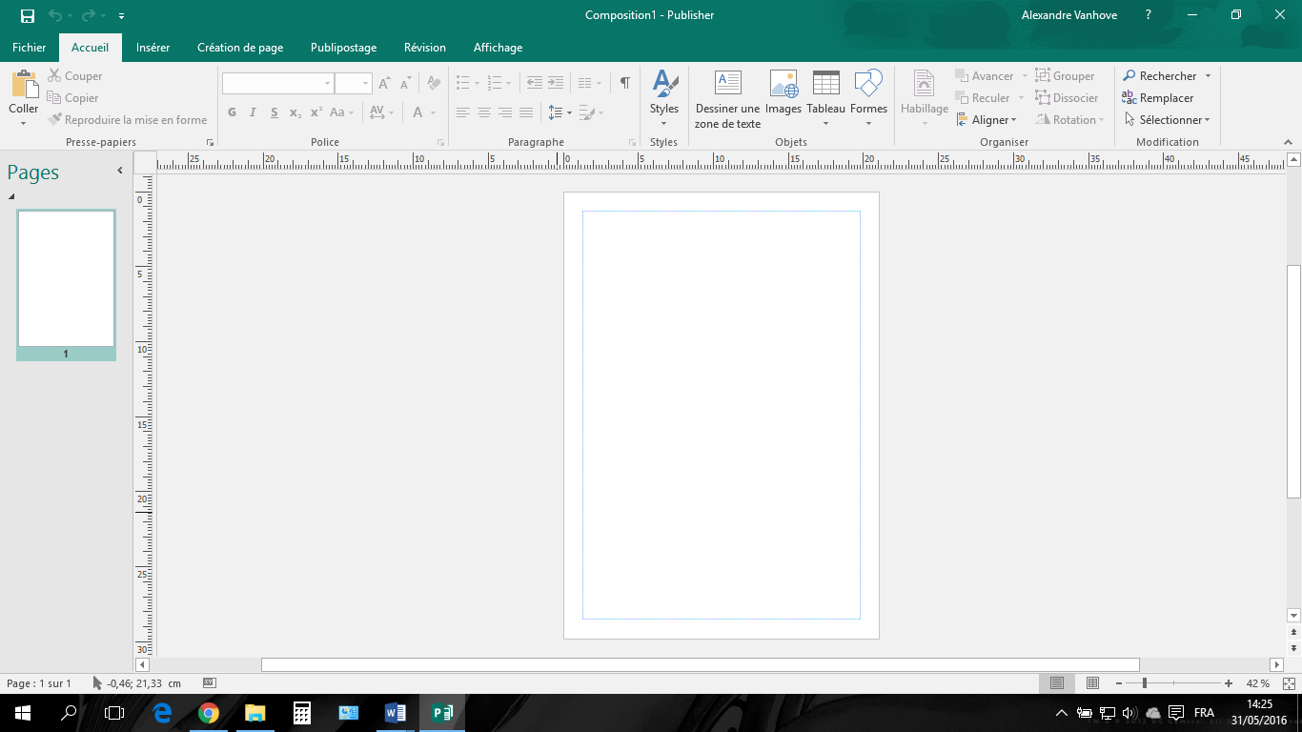This screenshot has height=732, width=1302.
Task: Open the Quick Access Toolbar customize arrow
Action: click(121, 16)
